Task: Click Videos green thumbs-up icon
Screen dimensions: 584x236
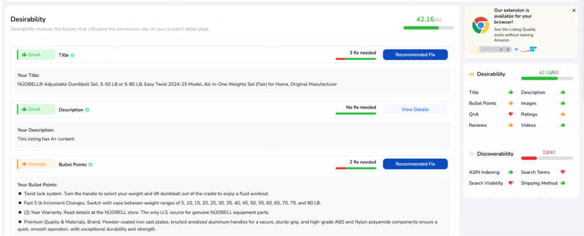Action: [563, 125]
